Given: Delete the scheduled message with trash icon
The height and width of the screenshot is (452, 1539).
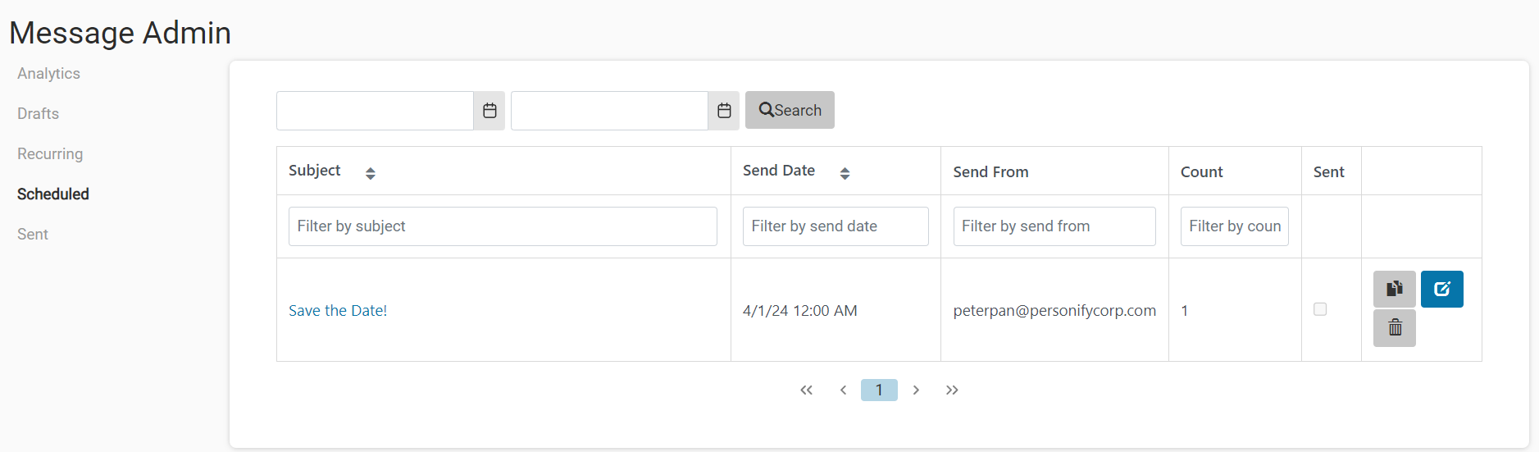Looking at the screenshot, I should 1395,328.
